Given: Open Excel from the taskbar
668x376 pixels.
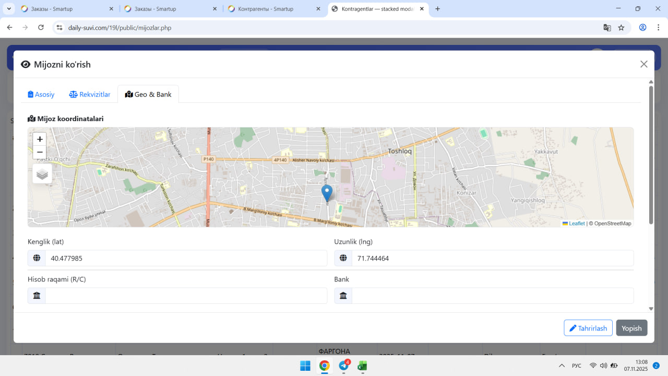Looking at the screenshot, I should tap(362, 366).
